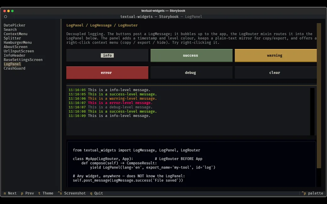327x204 pixels.
Task: Click the header title textual-widgets — Storybook — LogPanel
Action: 161,17
